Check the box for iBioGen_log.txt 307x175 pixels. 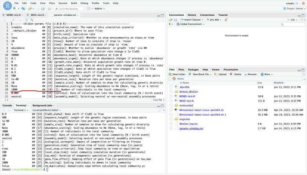click(x=171, y=124)
